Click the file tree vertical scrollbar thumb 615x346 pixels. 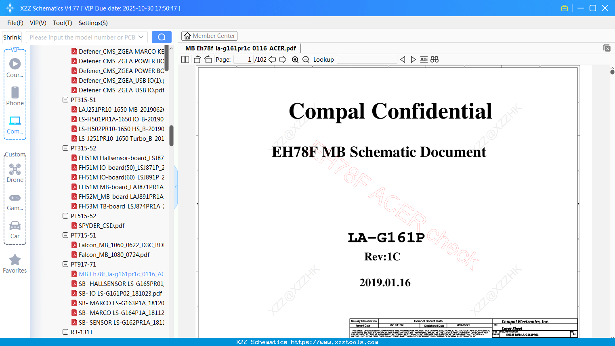pyautogui.click(x=171, y=136)
